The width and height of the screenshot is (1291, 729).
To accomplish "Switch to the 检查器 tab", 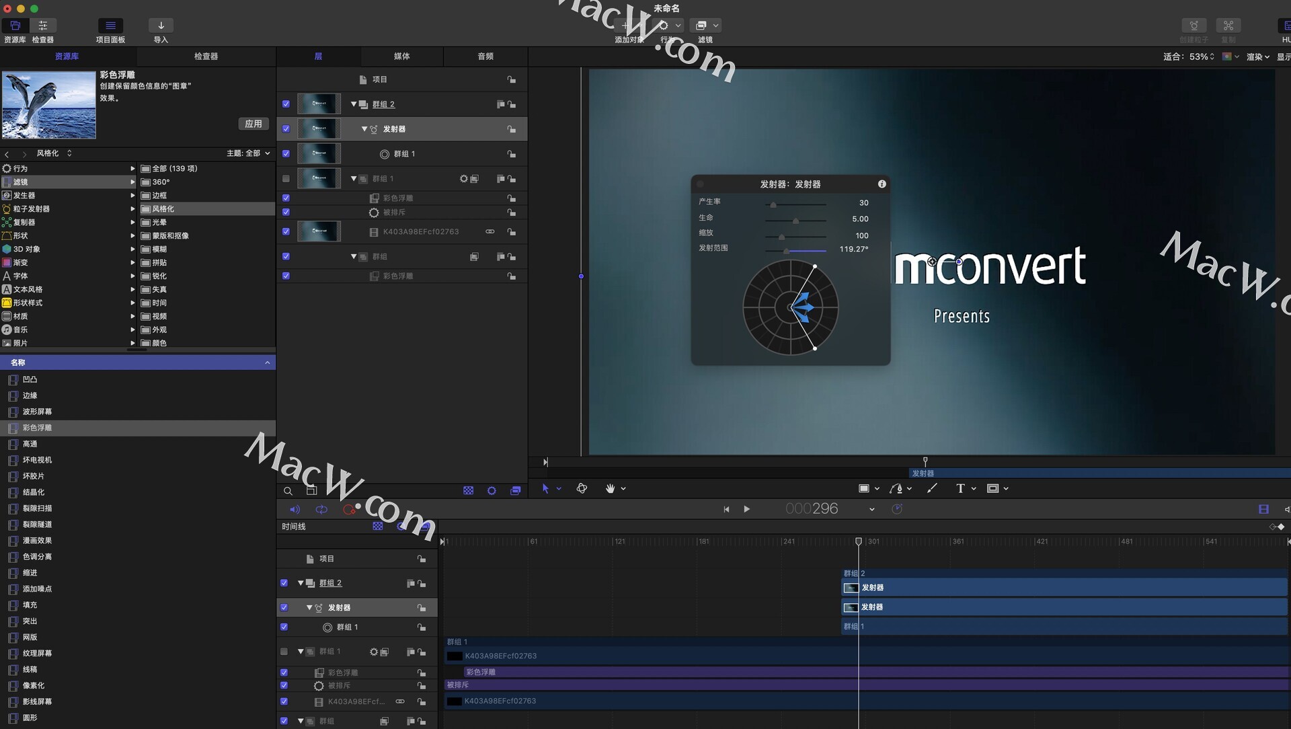I will point(206,56).
